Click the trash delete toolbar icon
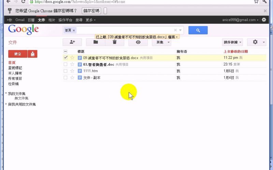 pos(115,42)
